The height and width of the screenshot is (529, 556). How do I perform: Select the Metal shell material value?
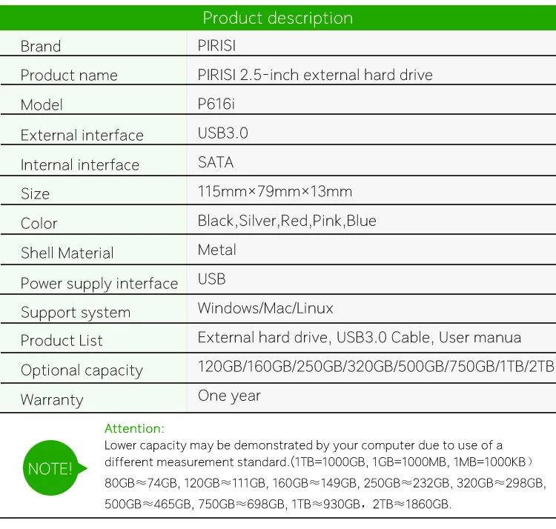pyautogui.click(x=216, y=250)
